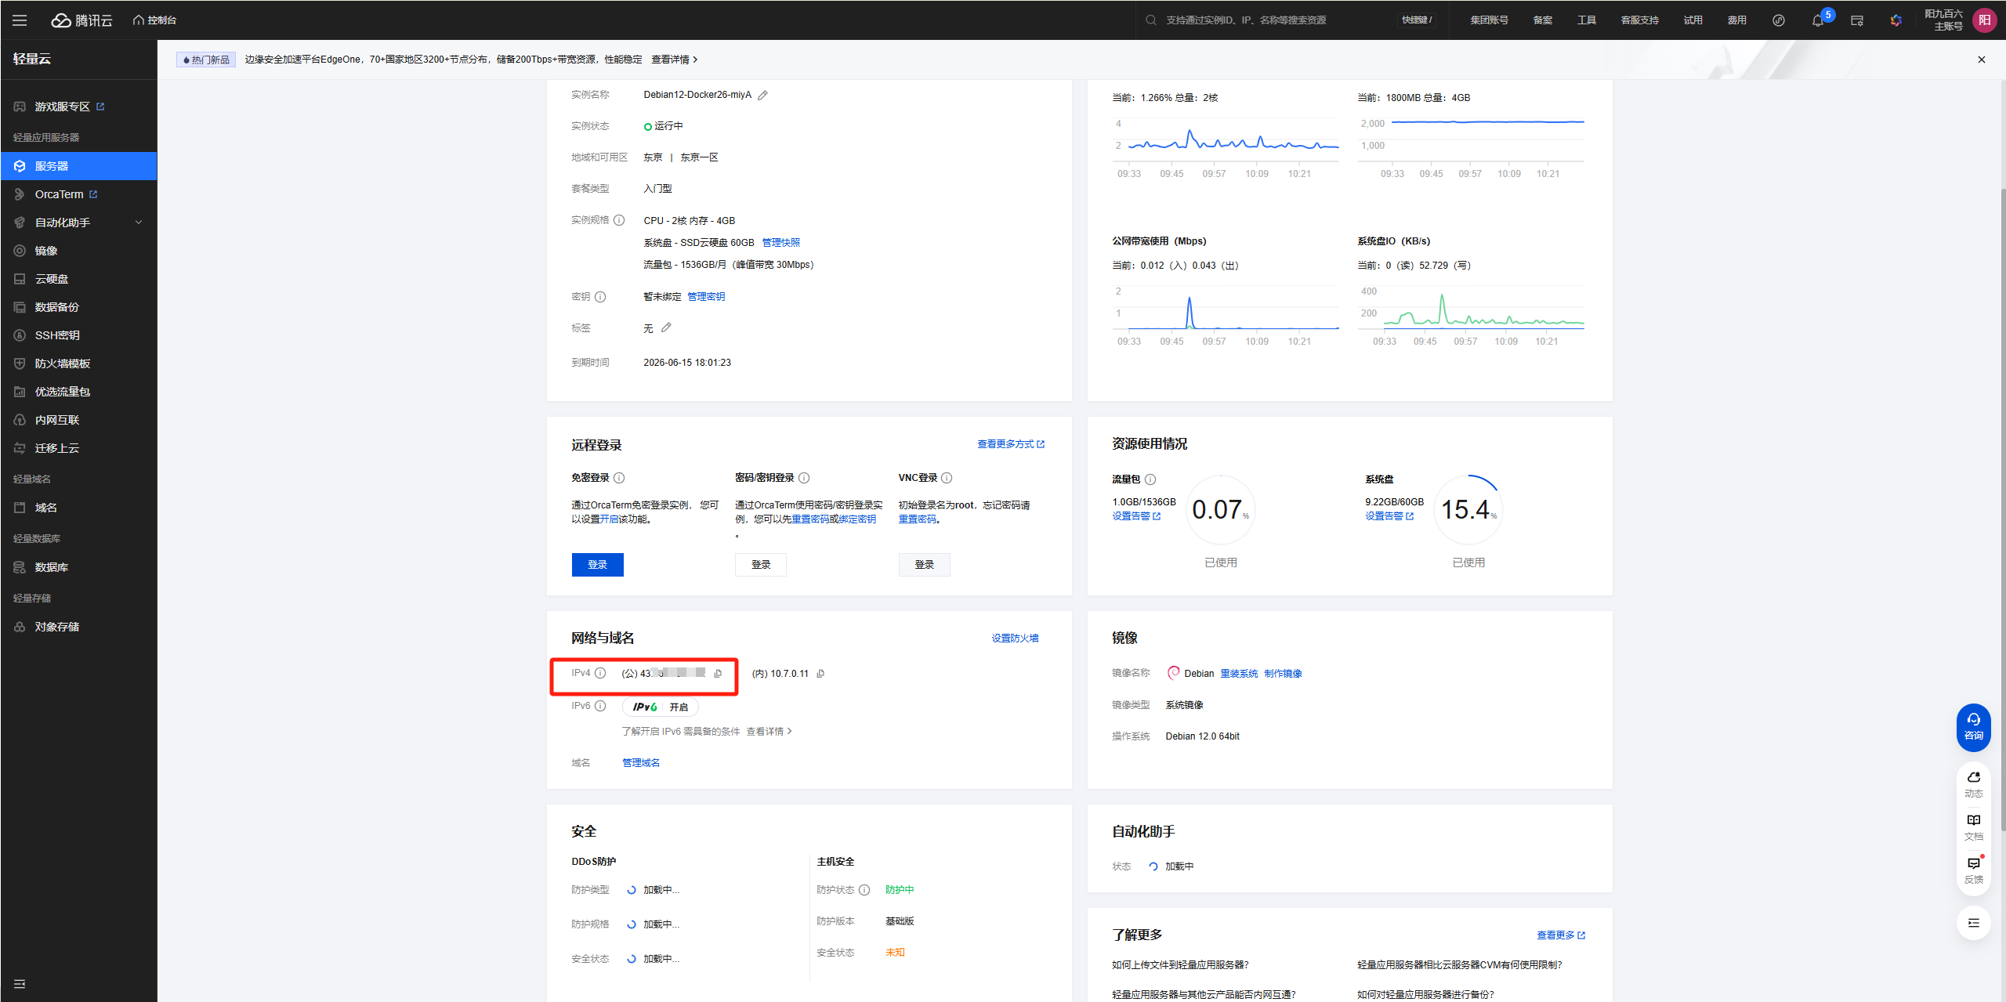Expand the 自动化助手 submenu
This screenshot has height=1002, width=2006.
point(69,222)
